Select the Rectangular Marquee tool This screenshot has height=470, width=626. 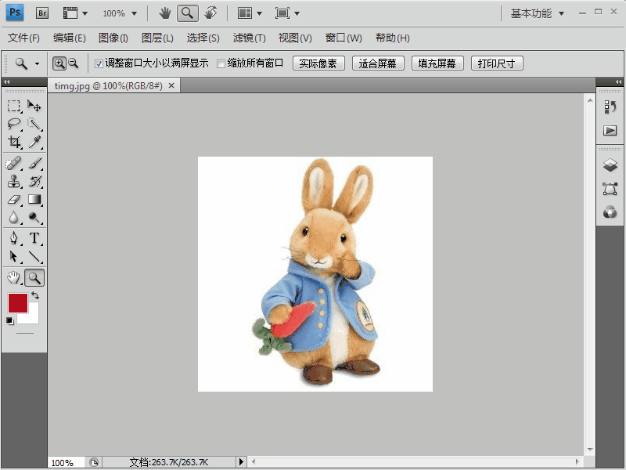(13, 106)
